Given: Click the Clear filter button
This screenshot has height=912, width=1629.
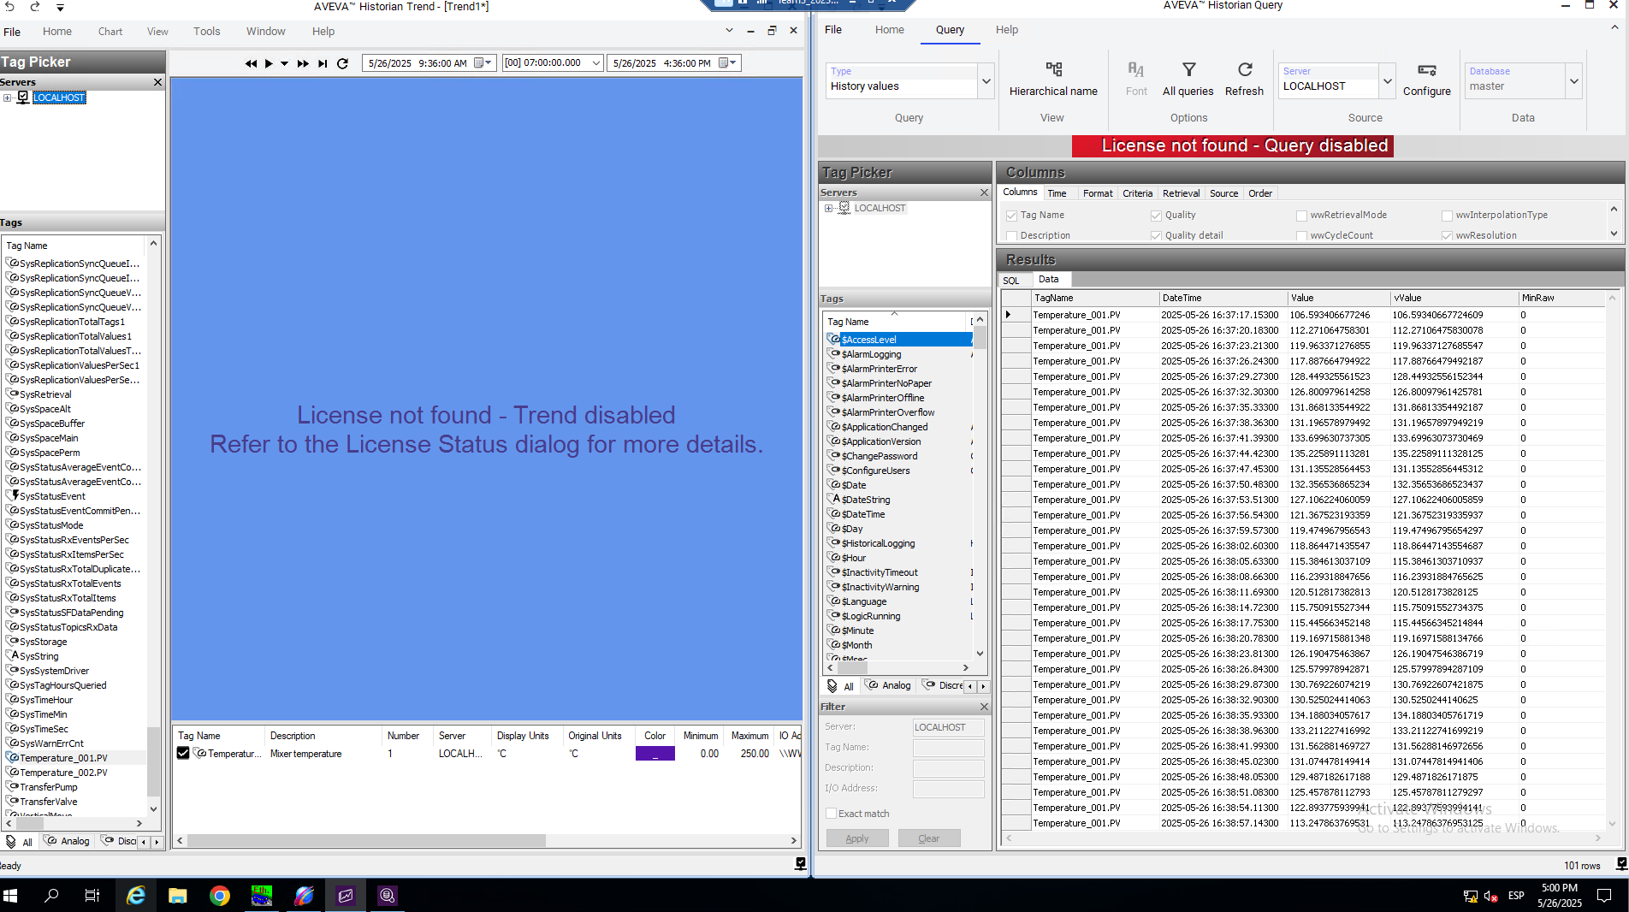Looking at the screenshot, I should point(929,838).
